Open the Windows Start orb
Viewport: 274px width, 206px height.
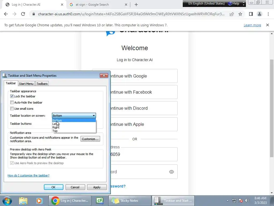point(7,201)
